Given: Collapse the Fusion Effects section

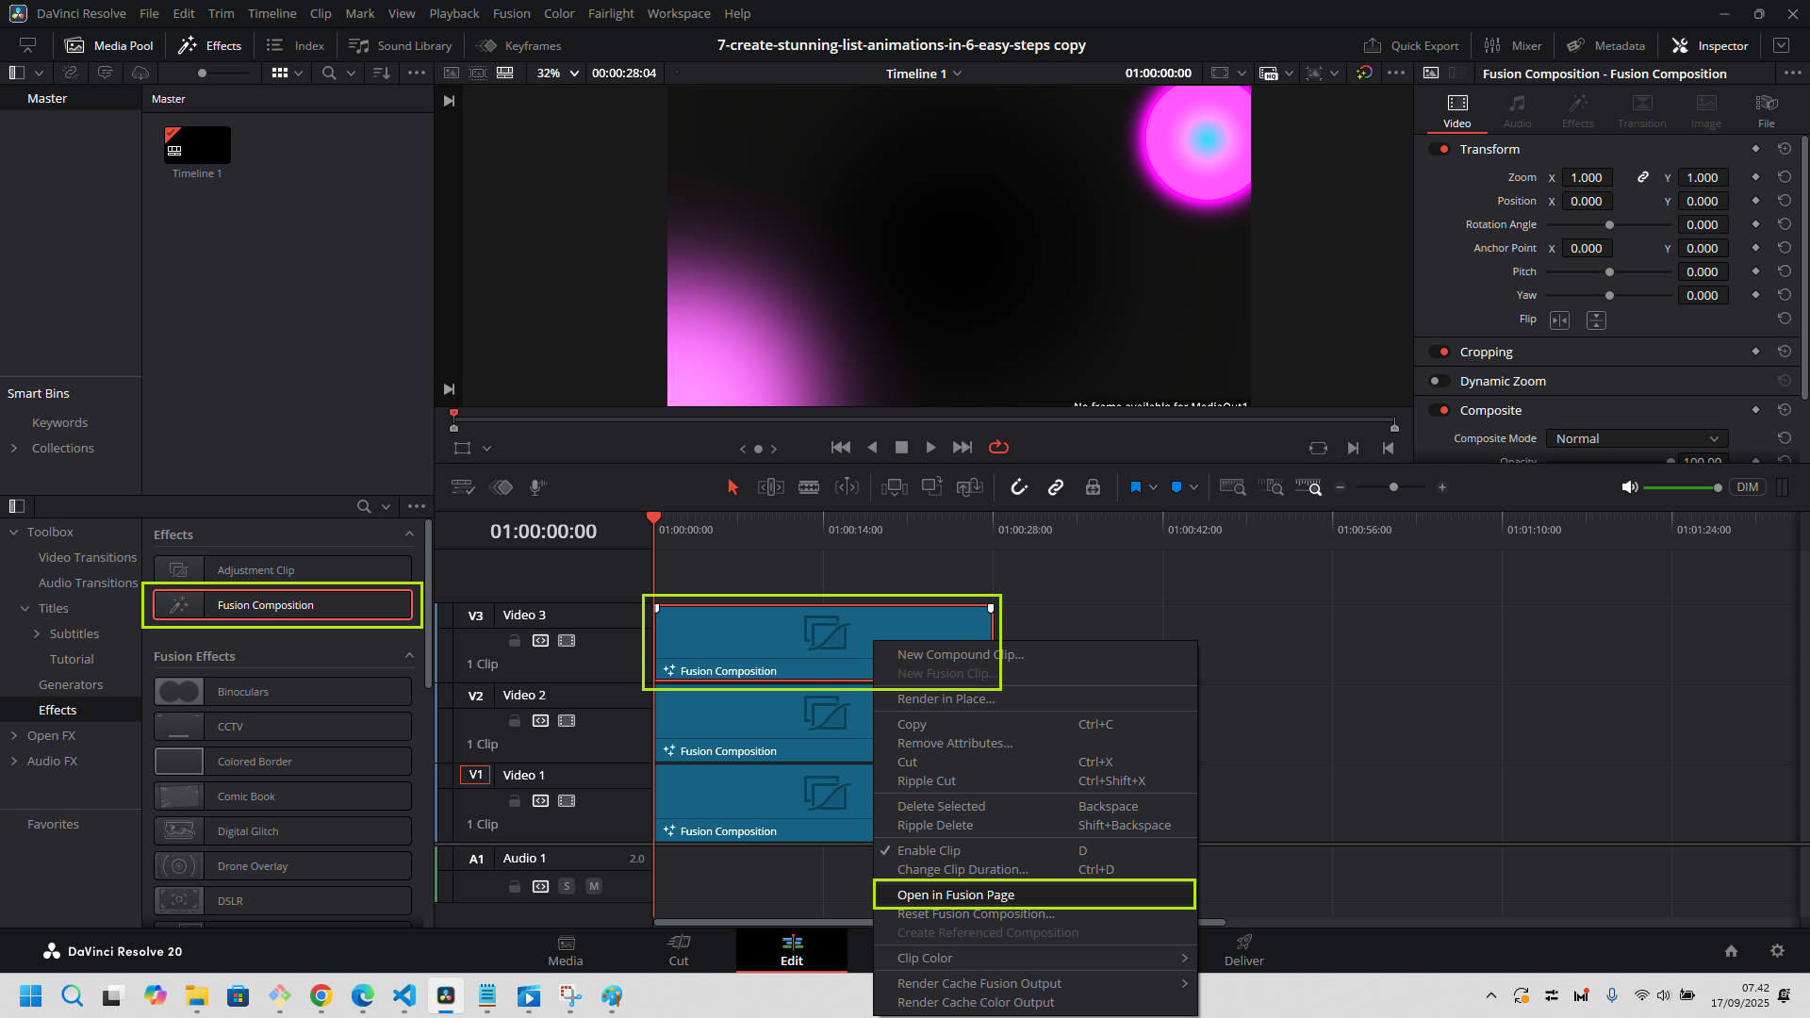Looking at the screenshot, I should pos(409,656).
